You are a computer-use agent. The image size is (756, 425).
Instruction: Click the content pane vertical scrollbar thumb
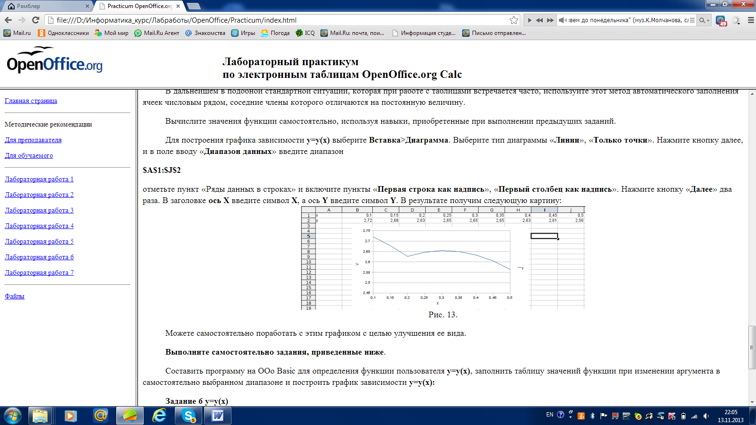click(752, 348)
